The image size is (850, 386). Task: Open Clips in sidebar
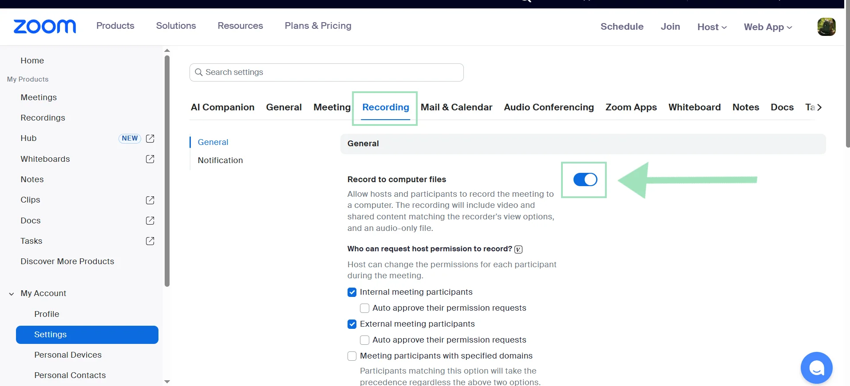pyautogui.click(x=30, y=200)
